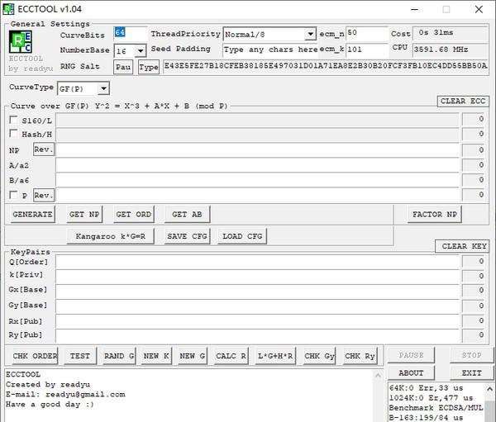This screenshot has width=496, height=422.
Task: Enable the S160/L checkbox
Action: [x=13, y=120]
